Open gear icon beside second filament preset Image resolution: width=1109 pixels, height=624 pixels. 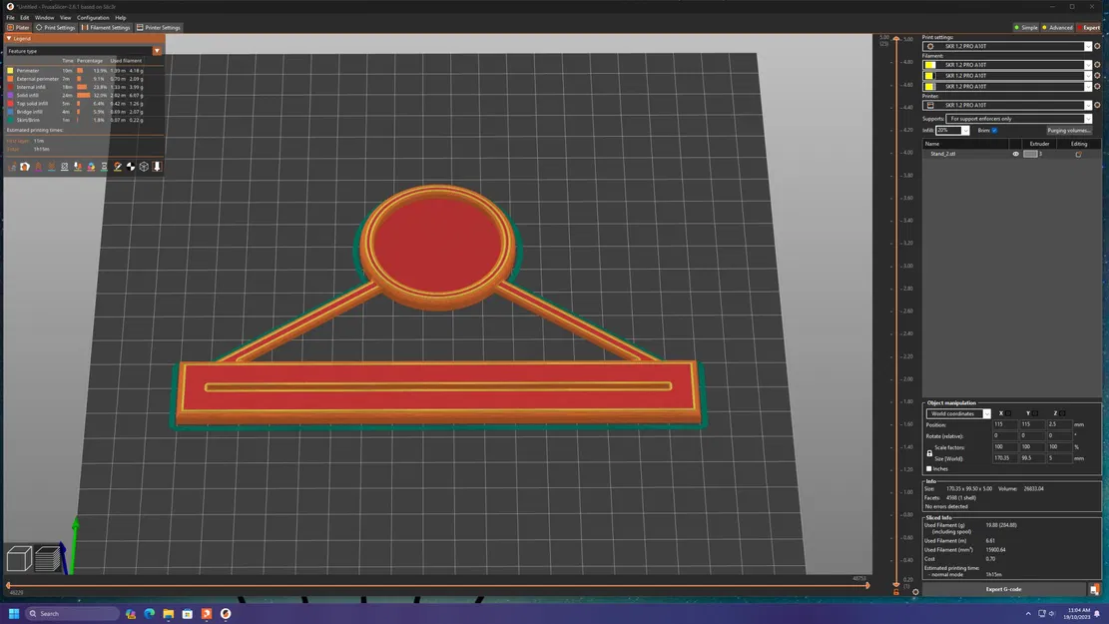pyautogui.click(x=1098, y=76)
